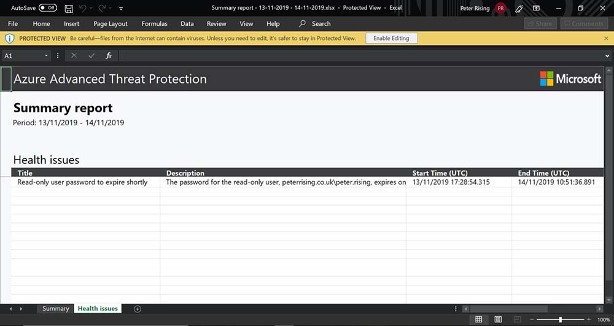The width and height of the screenshot is (614, 326).
Task: Open the Name Box dropdown arrow
Action: pos(46,56)
